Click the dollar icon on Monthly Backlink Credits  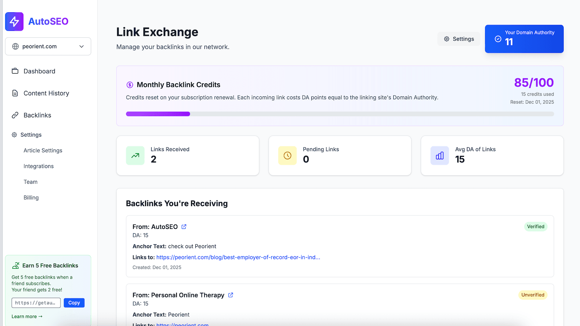pyautogui.click(x=129, y=84)
